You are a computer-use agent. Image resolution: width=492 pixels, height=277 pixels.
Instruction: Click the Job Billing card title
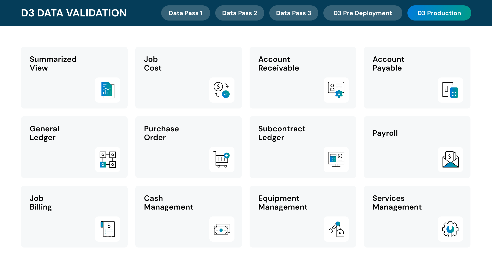(x=41, y=203)
